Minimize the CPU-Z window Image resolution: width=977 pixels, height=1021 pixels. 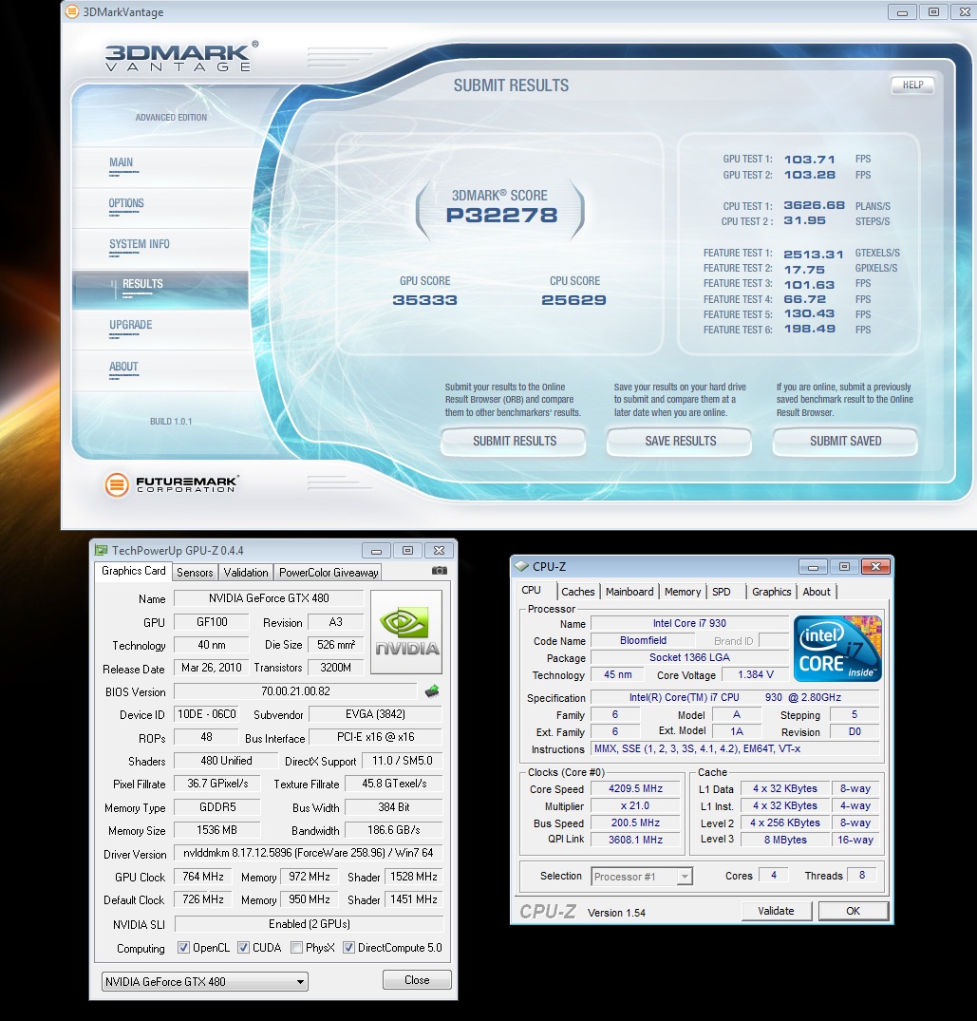pos(813,566)
